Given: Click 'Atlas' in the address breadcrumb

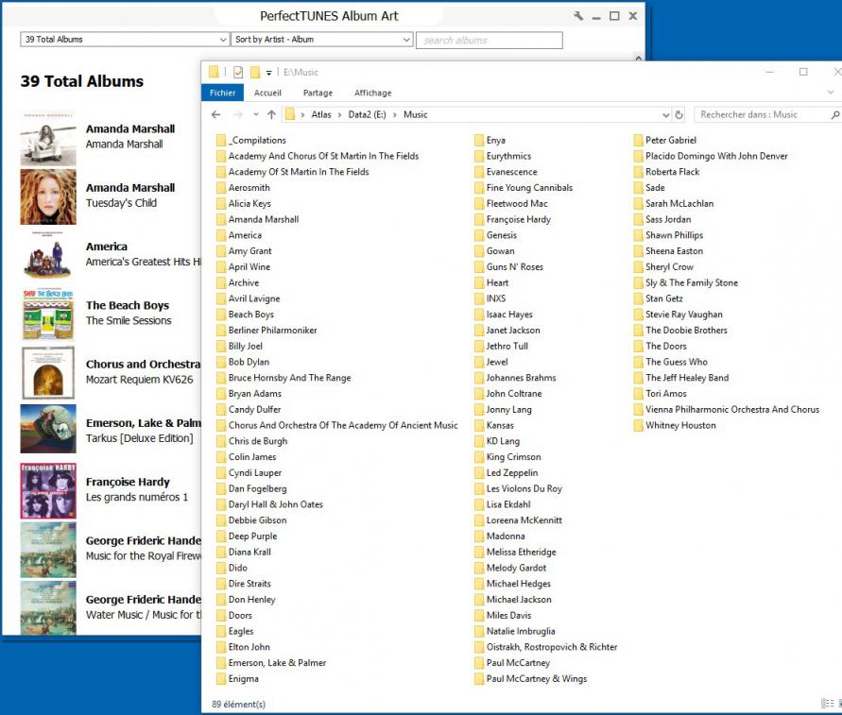Looking at the screenshot, I should pyautogui.click(x=320, y=114).
